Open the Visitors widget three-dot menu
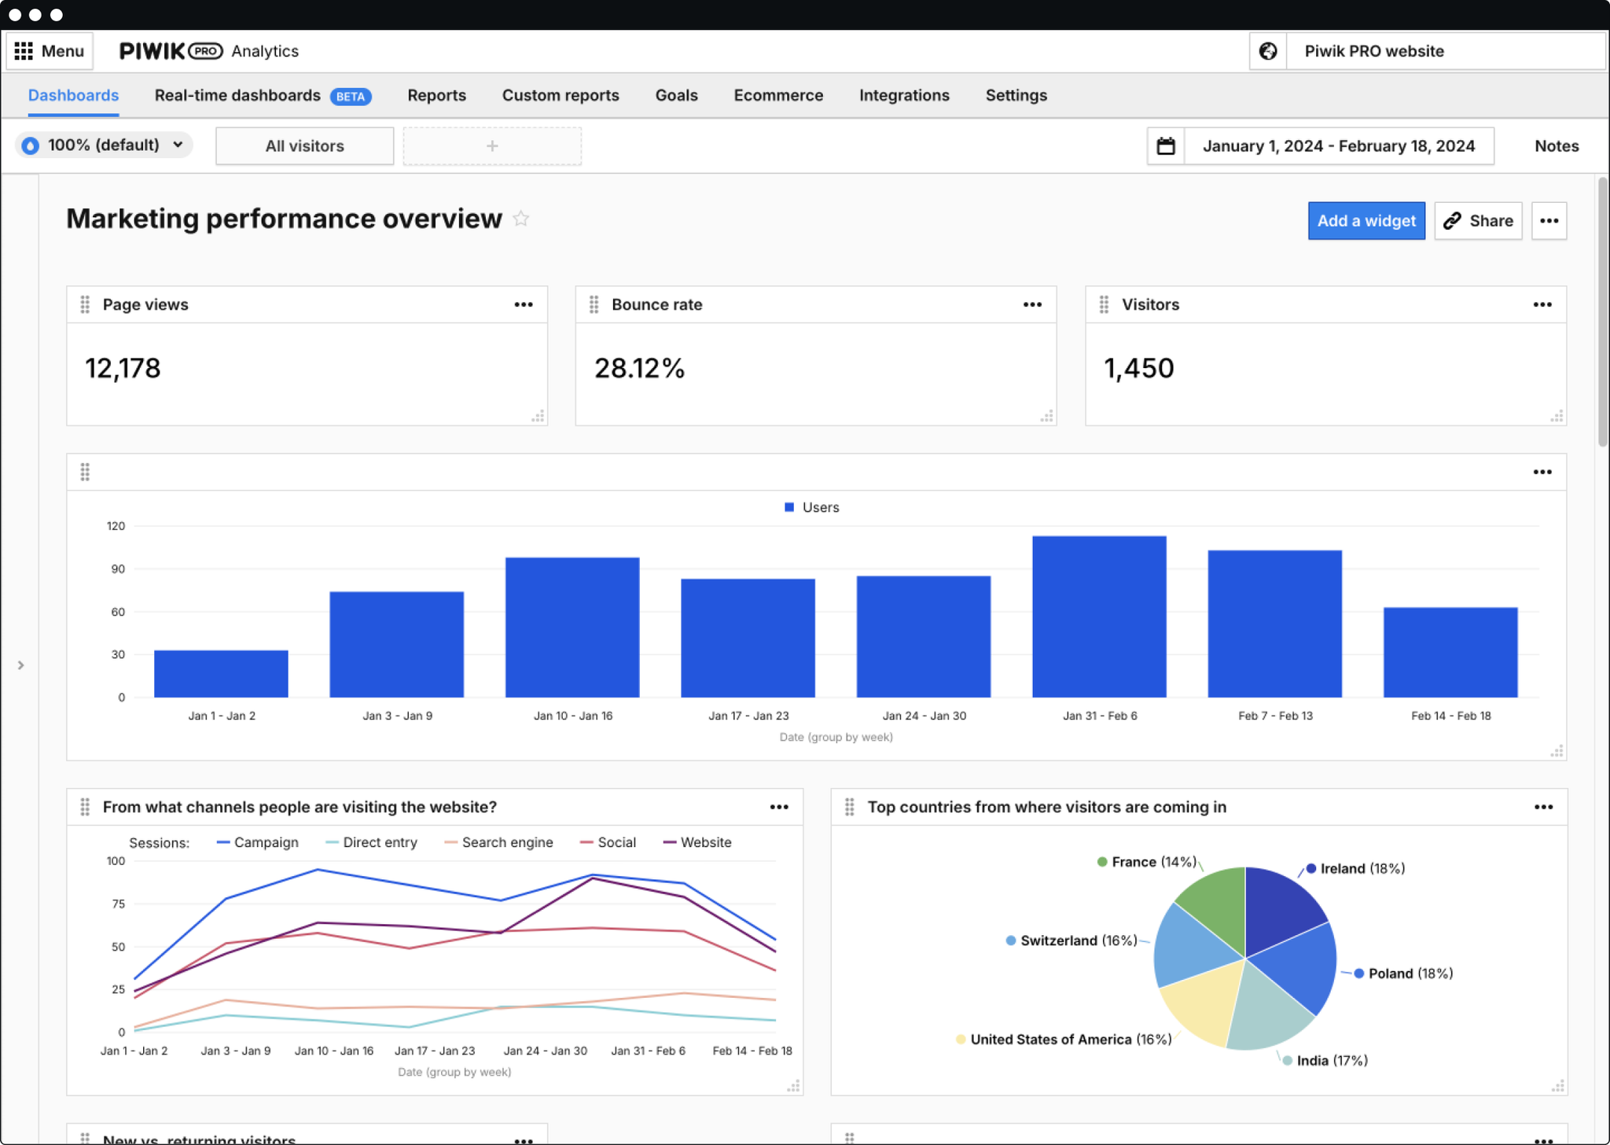Image resolution: width=1610 pixels, height=1145 pixels. pos(1542,304)
